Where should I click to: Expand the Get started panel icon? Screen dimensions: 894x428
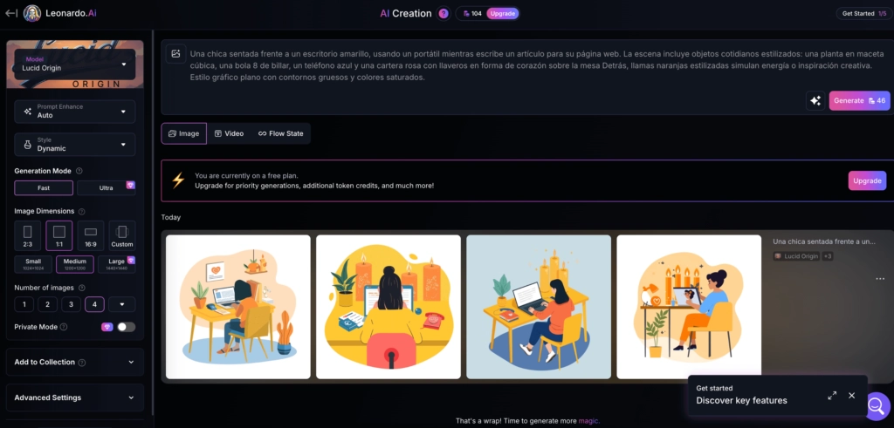click(x=832, y=395)
